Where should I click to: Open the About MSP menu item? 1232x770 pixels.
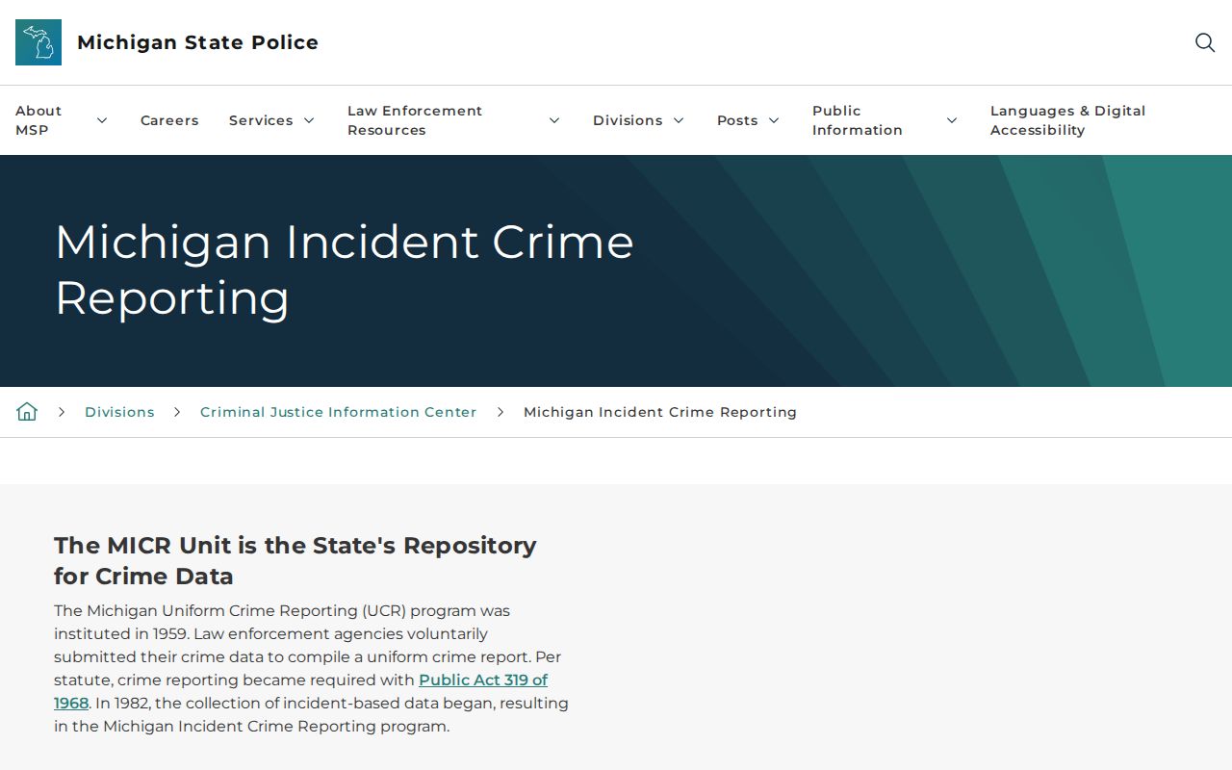pyautogui.click(x=38, y=120)
